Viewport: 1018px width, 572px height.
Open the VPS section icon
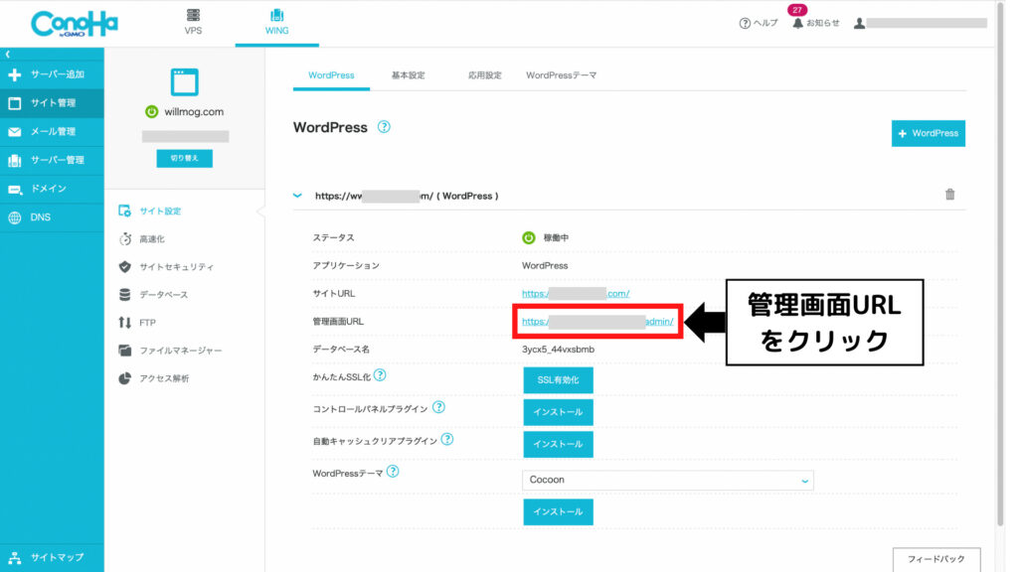[x=193, y=15]
